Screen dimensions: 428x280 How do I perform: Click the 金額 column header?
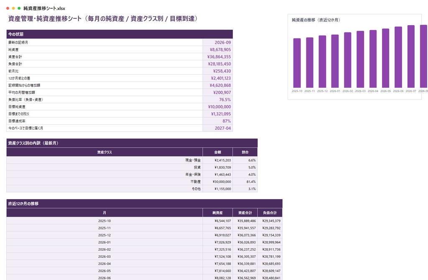pos(218,152)
